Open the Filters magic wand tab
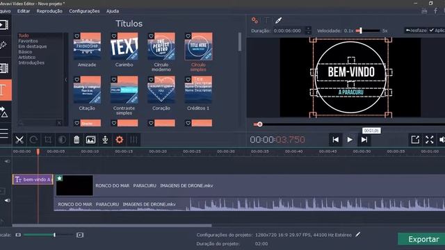This screenshot has height=250, width=445. pos(3,45)
